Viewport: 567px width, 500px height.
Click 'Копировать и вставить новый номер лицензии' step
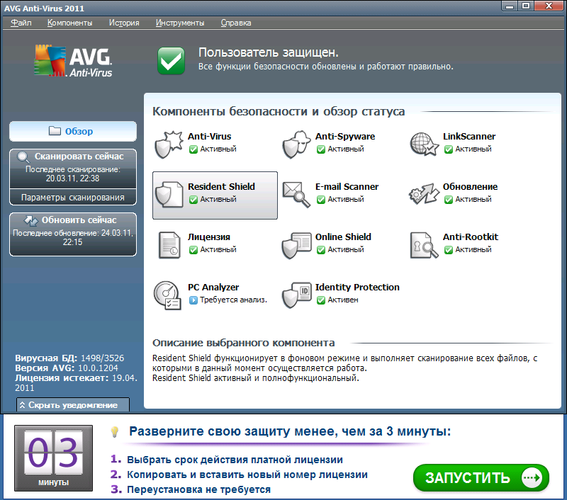(247, 475)
